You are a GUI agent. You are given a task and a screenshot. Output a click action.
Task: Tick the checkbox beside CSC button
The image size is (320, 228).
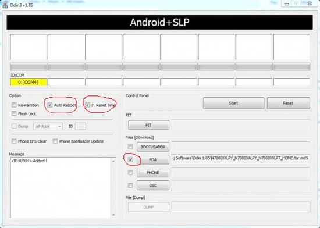(130, 186)
